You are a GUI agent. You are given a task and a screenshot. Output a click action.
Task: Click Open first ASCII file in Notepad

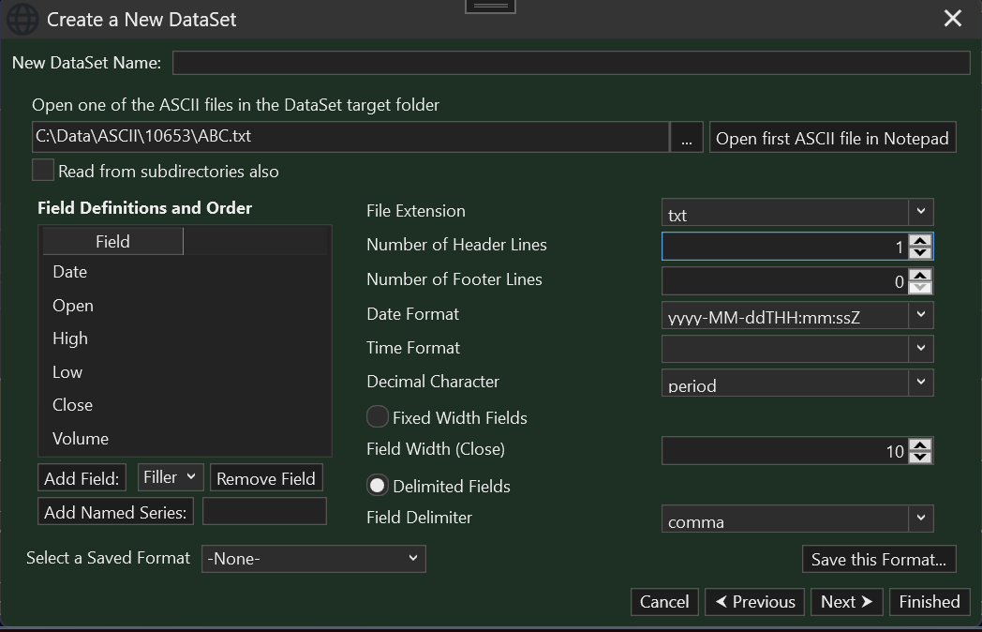pos(832,138)
